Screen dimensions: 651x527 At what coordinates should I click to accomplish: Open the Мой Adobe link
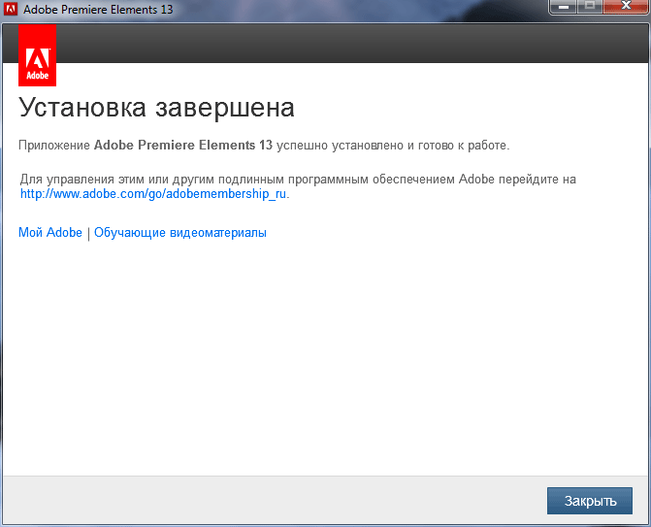[50, 233]
